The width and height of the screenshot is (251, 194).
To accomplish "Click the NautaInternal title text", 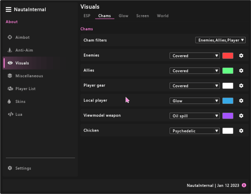I will (x=30, y=9).
